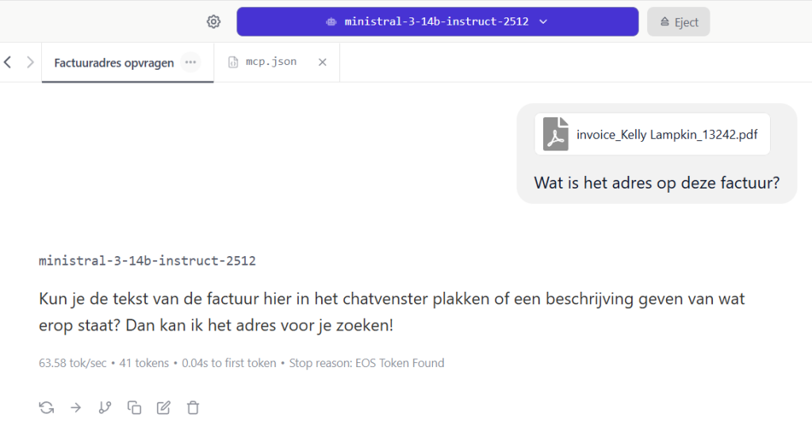Navigate back with the left chevron

pyautogui.click(x=8, y=62)
